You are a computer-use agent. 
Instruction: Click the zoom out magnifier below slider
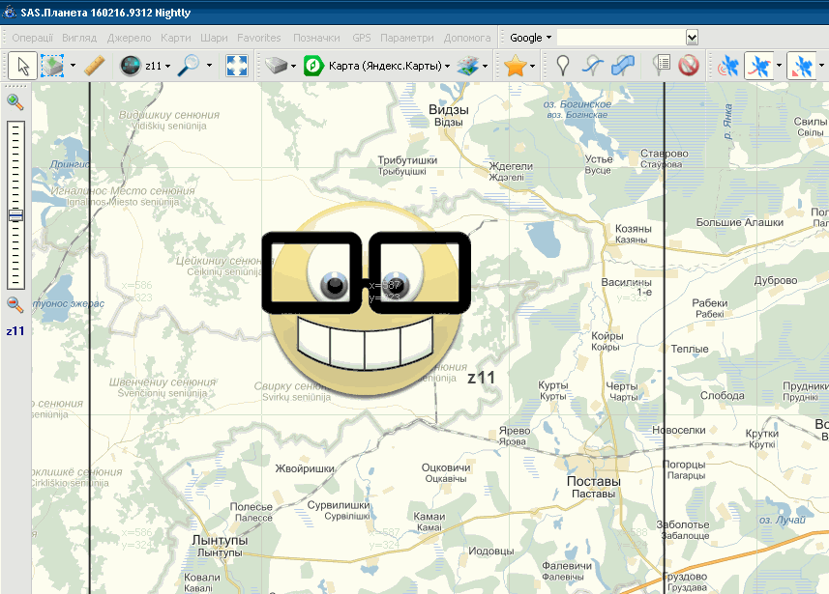pos(15,305)
